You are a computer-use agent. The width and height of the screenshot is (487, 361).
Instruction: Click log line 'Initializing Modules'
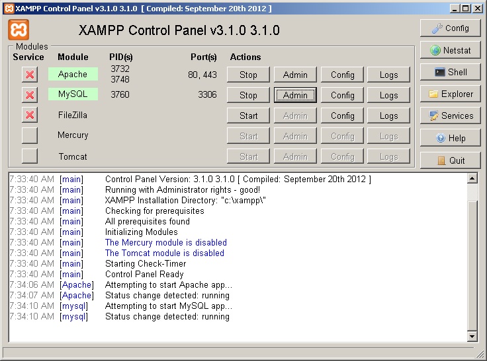(142, 232)
